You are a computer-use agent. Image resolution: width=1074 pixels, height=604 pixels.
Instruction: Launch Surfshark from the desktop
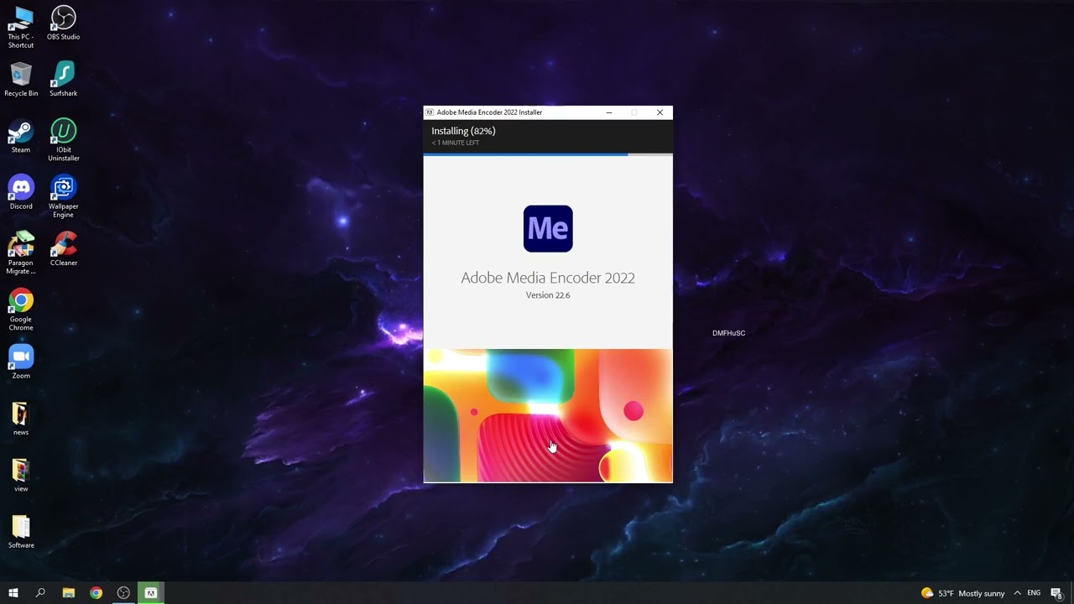tap(64, 80)
